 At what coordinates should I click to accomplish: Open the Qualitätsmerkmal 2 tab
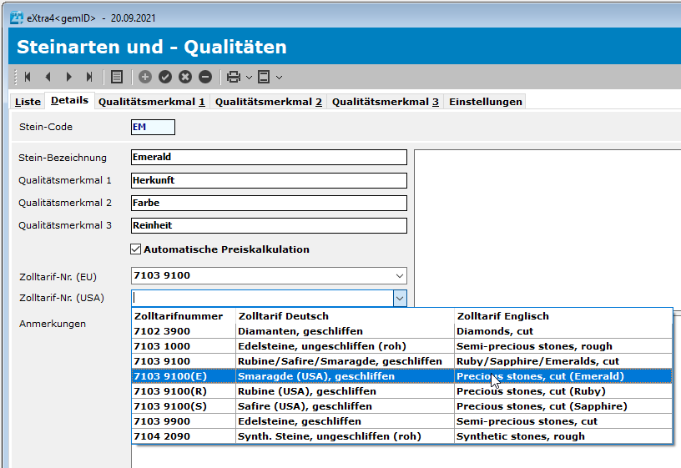click(x=268, y=102)
